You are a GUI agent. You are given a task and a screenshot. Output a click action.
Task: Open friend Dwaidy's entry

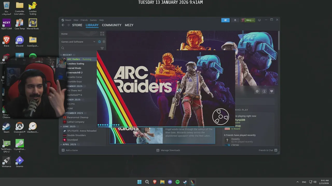[248, 140]
